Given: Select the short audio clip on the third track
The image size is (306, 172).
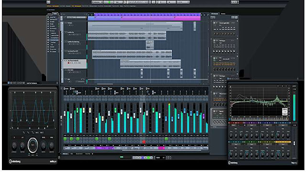Looking at the screenshot, I should click(x=150, y=45).
